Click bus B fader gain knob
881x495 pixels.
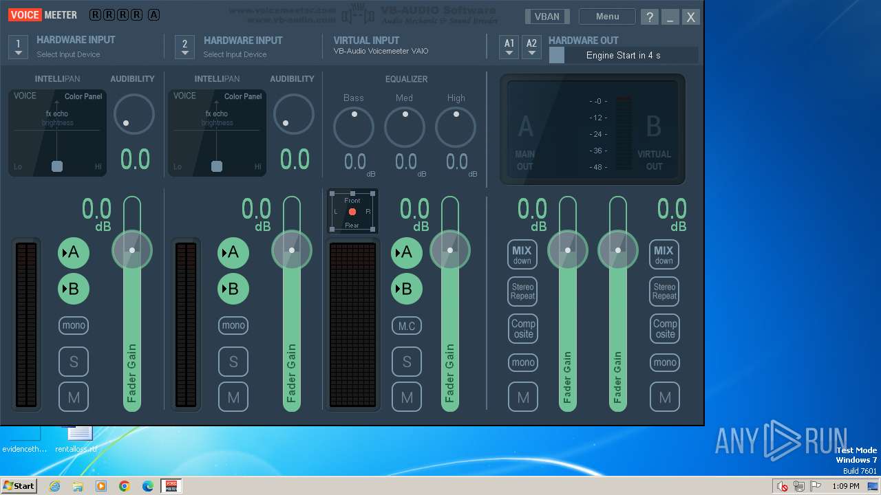pos(618,250)
